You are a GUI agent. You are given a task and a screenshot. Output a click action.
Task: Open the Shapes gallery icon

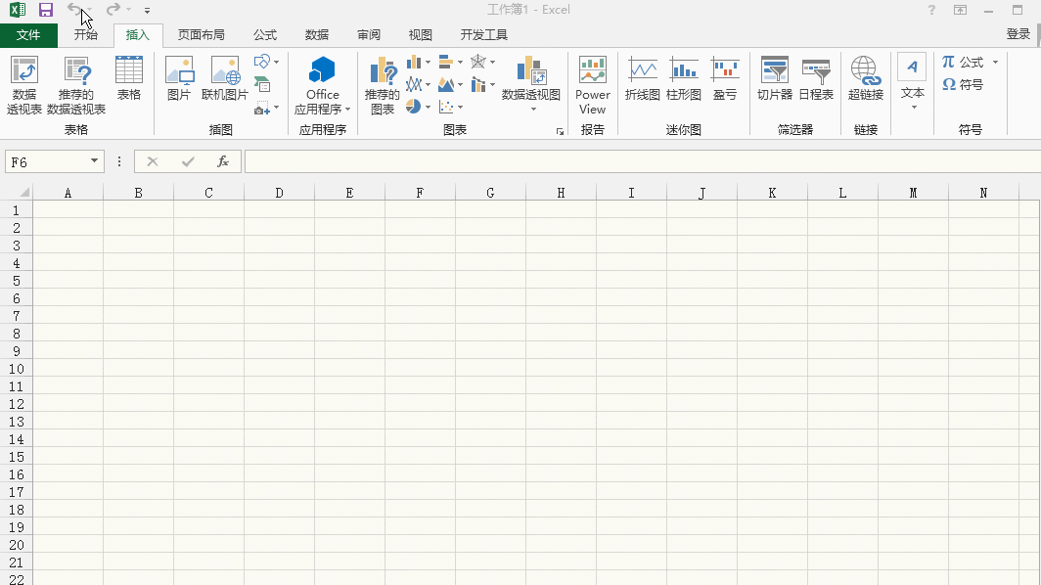click(x=261, y=62)
